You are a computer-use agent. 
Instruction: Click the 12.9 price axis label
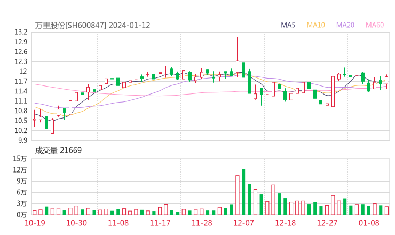[x=21, y=42]
